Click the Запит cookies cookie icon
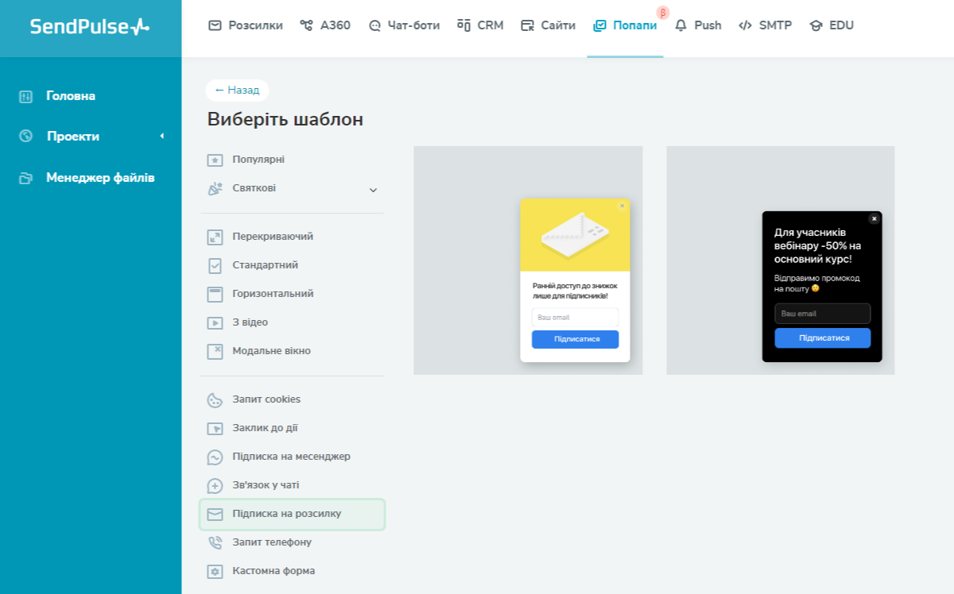 pyautogui.click(x=215, y=400)
